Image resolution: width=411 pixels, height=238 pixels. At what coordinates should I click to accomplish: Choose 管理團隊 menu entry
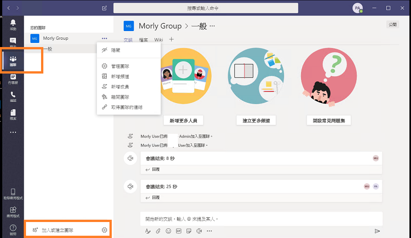(x=129, y=66)
